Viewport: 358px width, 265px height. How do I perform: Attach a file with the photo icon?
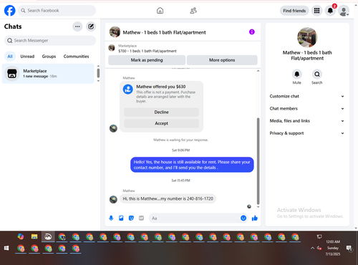click(x=121, y=218)
